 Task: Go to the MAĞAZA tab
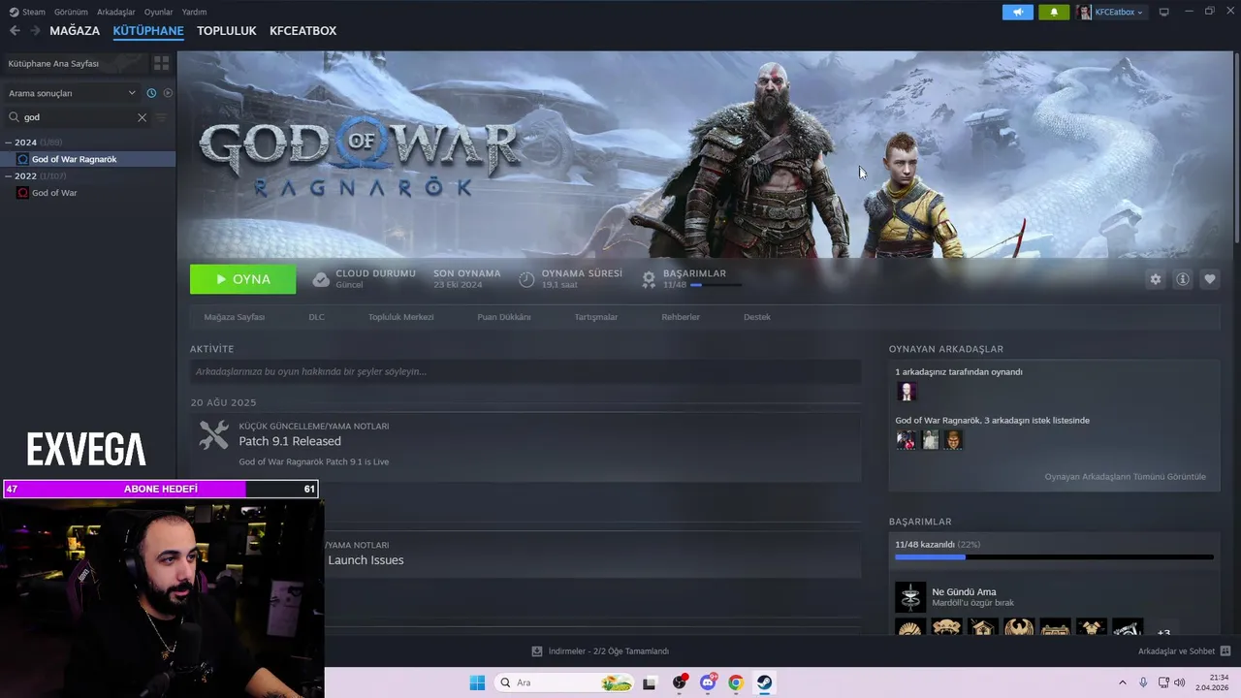(75, 31)
